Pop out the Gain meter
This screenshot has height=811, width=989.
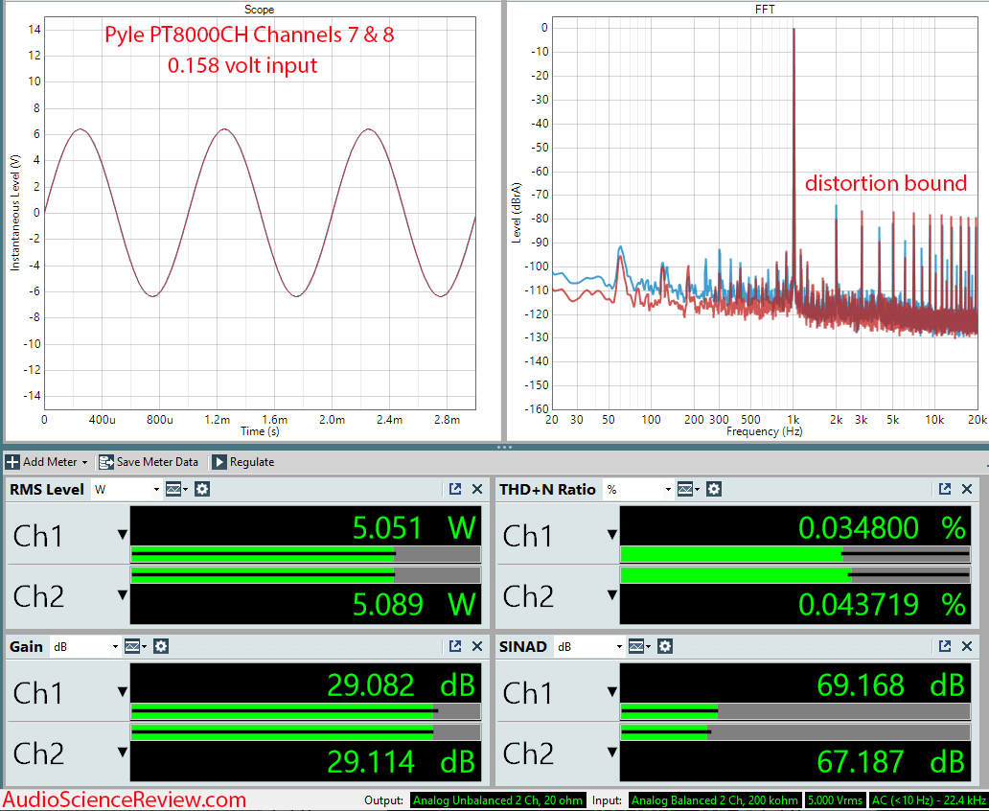click(x=455, y=646)
